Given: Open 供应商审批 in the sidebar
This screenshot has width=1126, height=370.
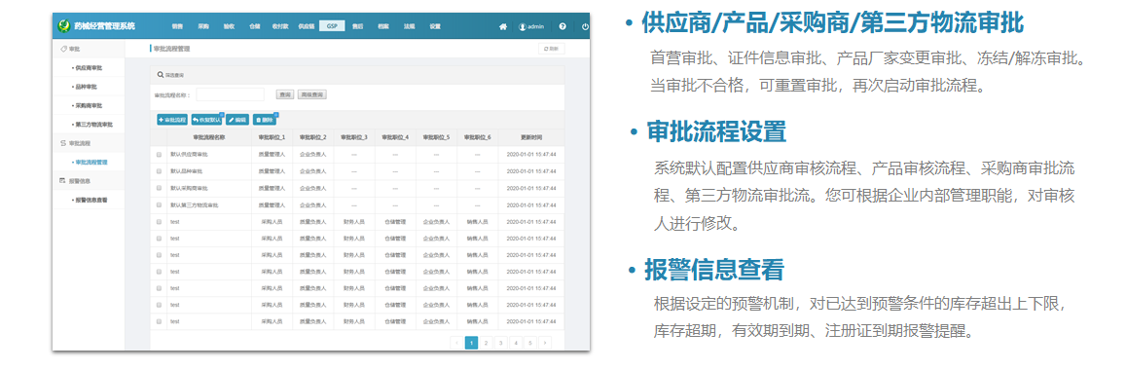Looking at the screenshot, I should tap(89, 67).
